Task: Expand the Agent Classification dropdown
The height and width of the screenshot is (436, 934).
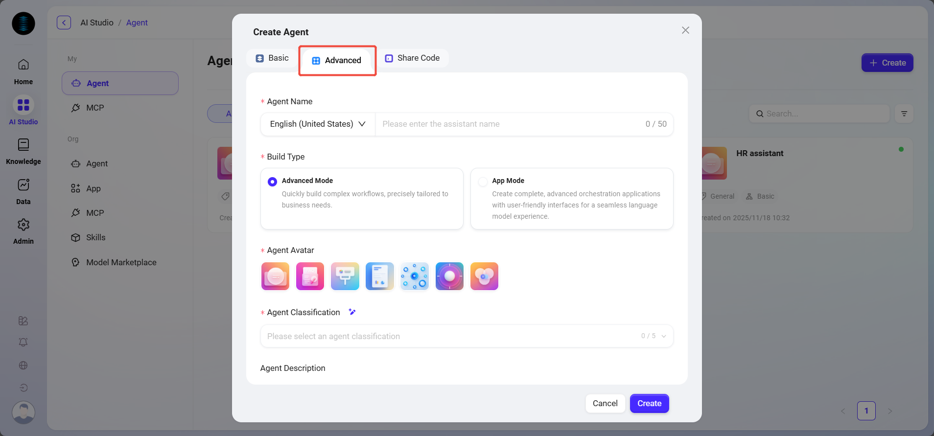Action: (664, 336)
